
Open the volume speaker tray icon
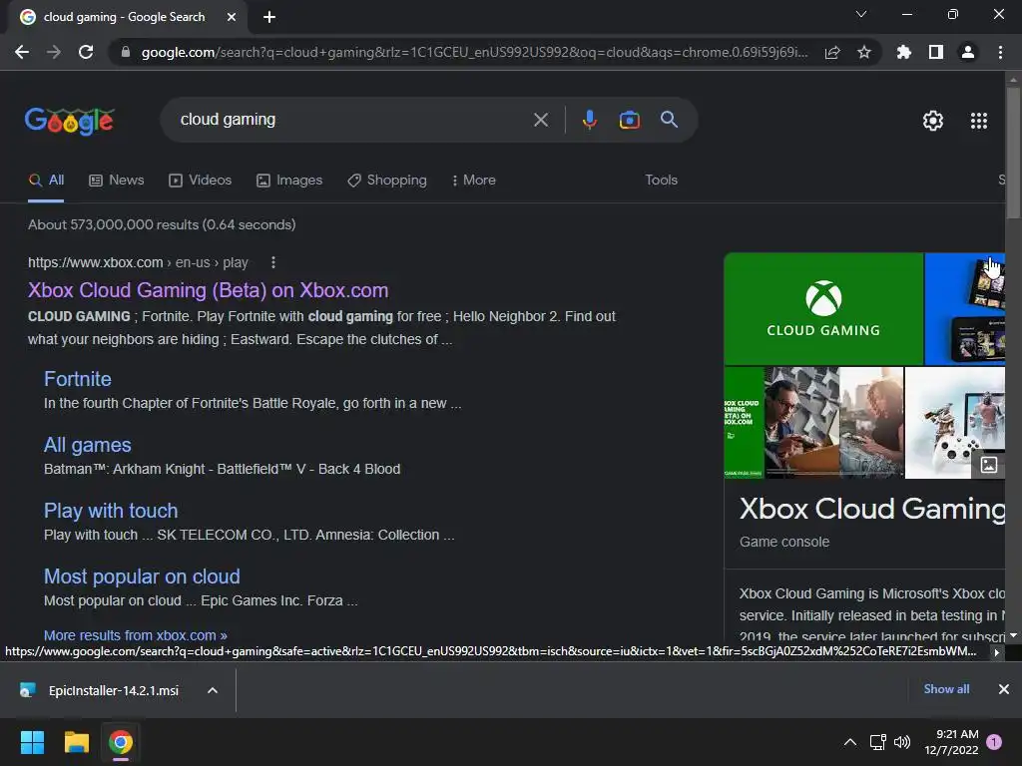[x=902, y=742]
